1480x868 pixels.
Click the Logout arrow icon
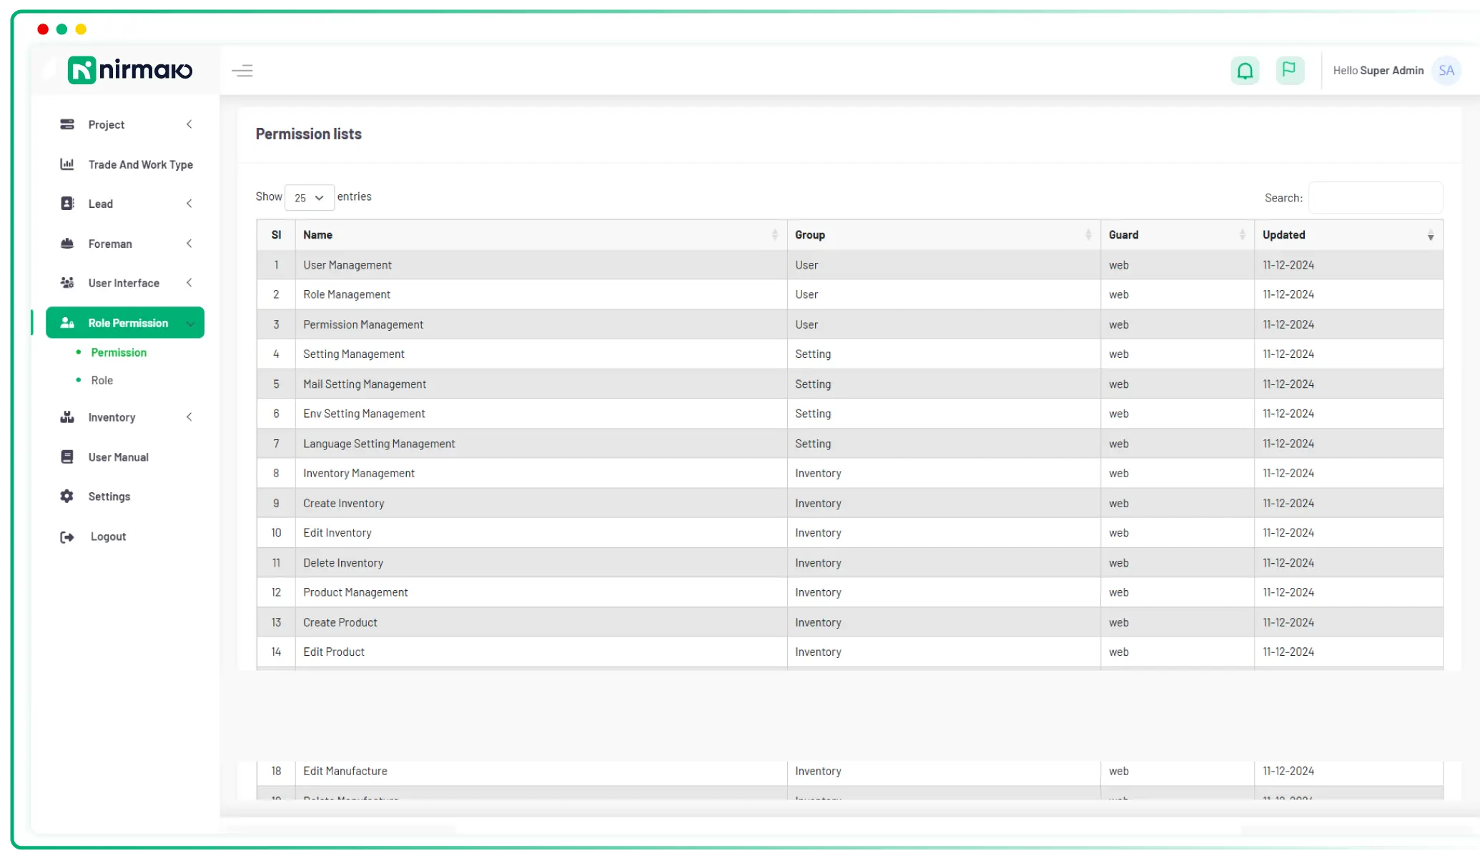[67, 537]
